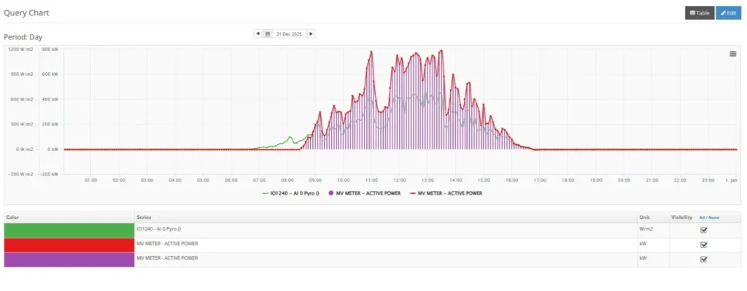Image resolution: width=747 pixels, height=291 pixels.
Task: Toggle purple-dot MV METER legend entry
Action: click(x=364, y=193)
